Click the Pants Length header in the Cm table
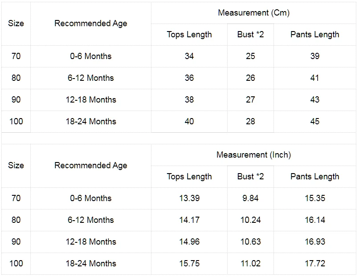Viewport: 359px width, 277px height. [x=315, y=35]
